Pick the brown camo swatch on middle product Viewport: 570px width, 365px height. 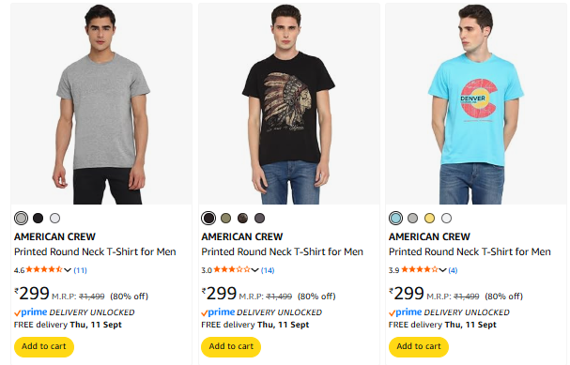pos(242,218)
